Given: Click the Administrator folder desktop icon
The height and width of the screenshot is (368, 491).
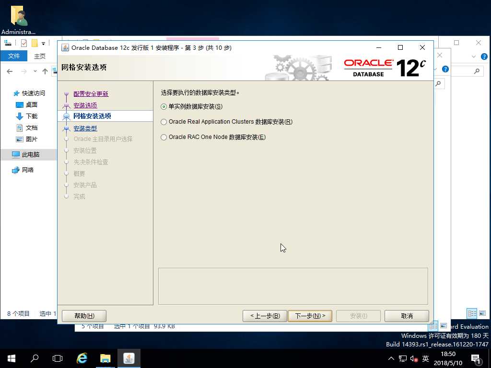Looking at the screenshot, I should point(19,19).
